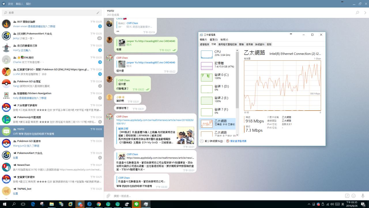This screenshot has height=208, width=369.
Task: Open the 檔案(F) menu in Task Manager
Action: [x=203, y=40]
